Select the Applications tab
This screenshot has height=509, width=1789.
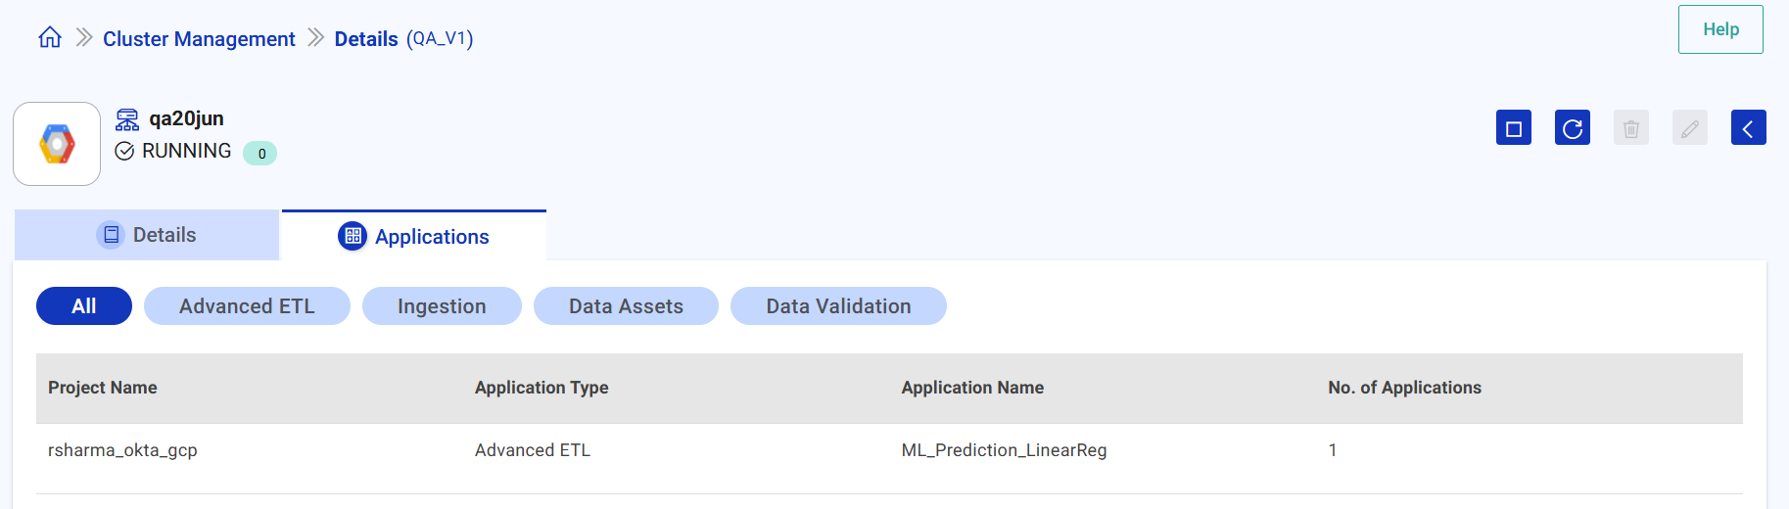coord(413,237)
